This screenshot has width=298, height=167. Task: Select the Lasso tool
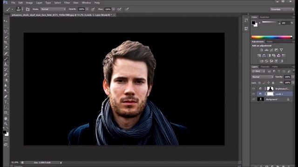pos(6,32)
